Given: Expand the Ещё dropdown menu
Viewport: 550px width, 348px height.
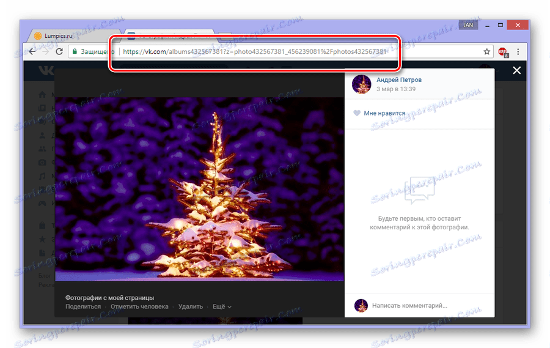Looking at the screenshot, I should coord(222,306).
